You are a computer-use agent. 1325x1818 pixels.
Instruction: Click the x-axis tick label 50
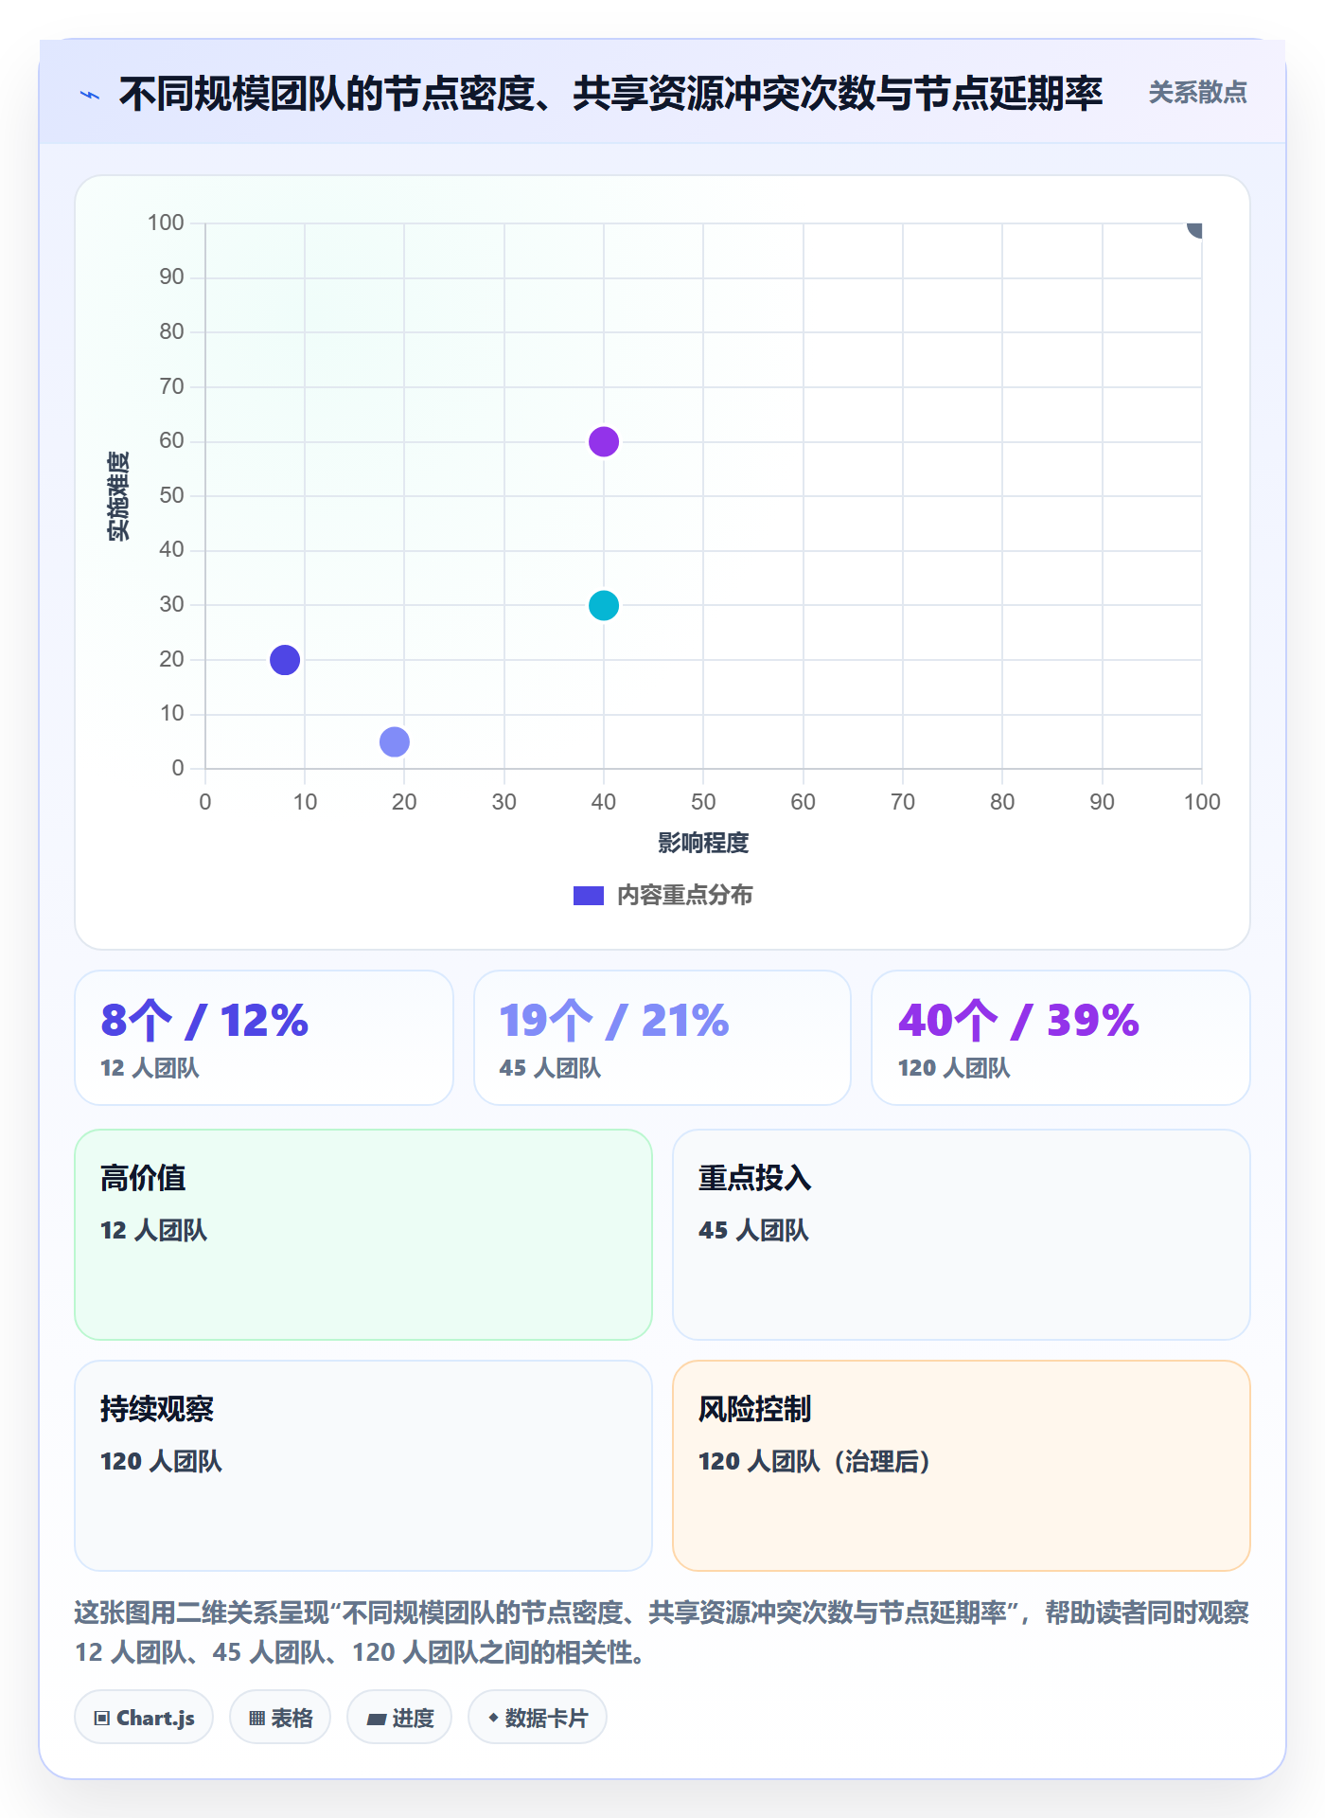[x=703, y=802]
